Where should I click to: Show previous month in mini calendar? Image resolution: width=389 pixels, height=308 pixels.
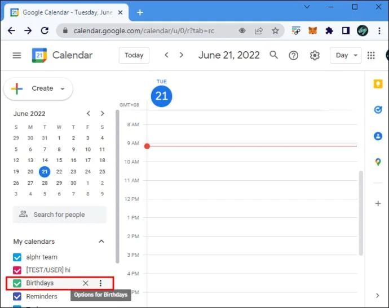click(x=89, y=114)
